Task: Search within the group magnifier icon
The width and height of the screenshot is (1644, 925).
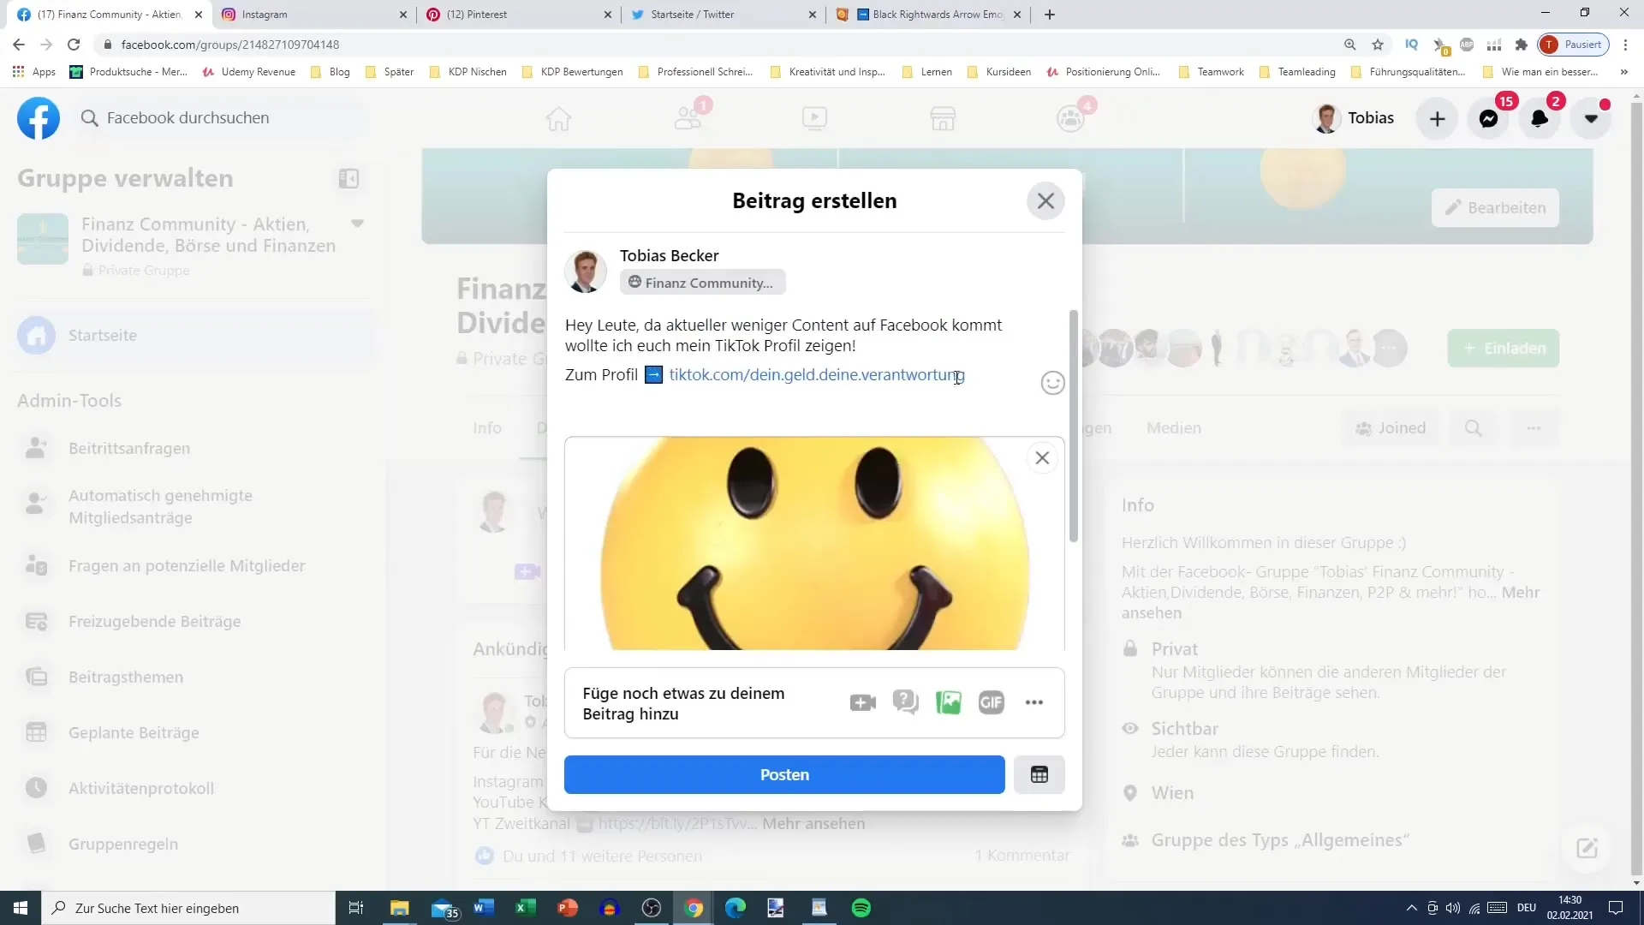Action: [x=1473, y=428]
